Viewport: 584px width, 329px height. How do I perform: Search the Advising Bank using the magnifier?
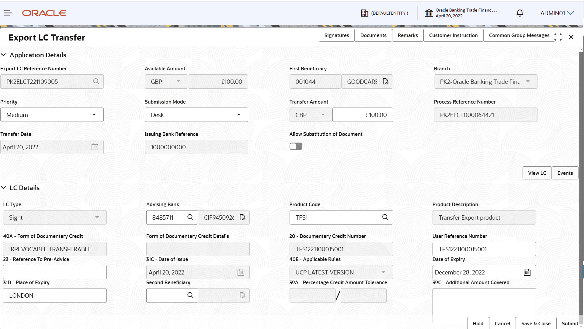tap(190, 217)
